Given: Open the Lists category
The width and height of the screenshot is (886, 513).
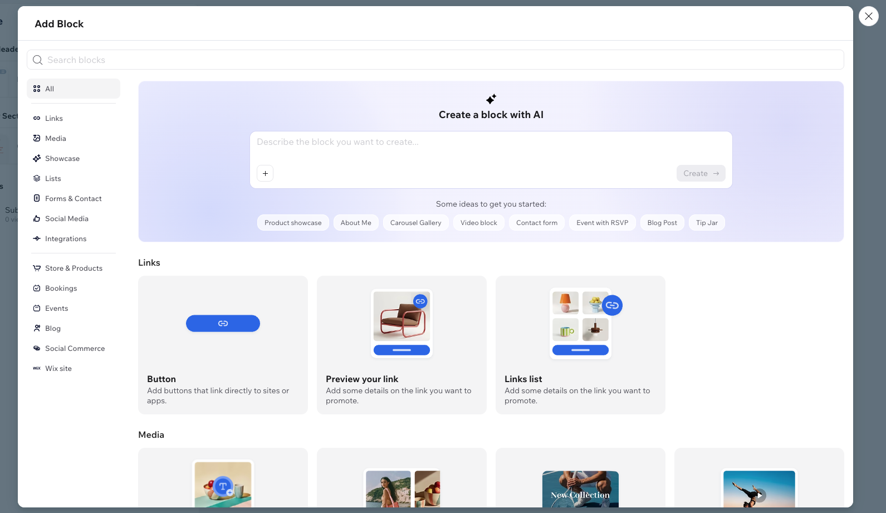Looking at the screenshot, I should [x=74, y=178].
